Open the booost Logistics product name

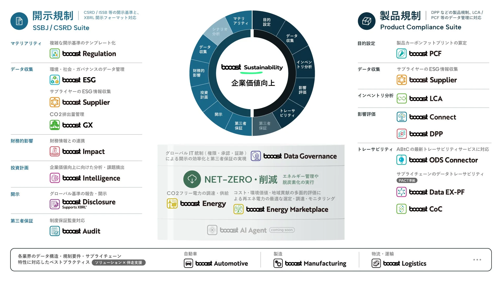tap(405, 263)
